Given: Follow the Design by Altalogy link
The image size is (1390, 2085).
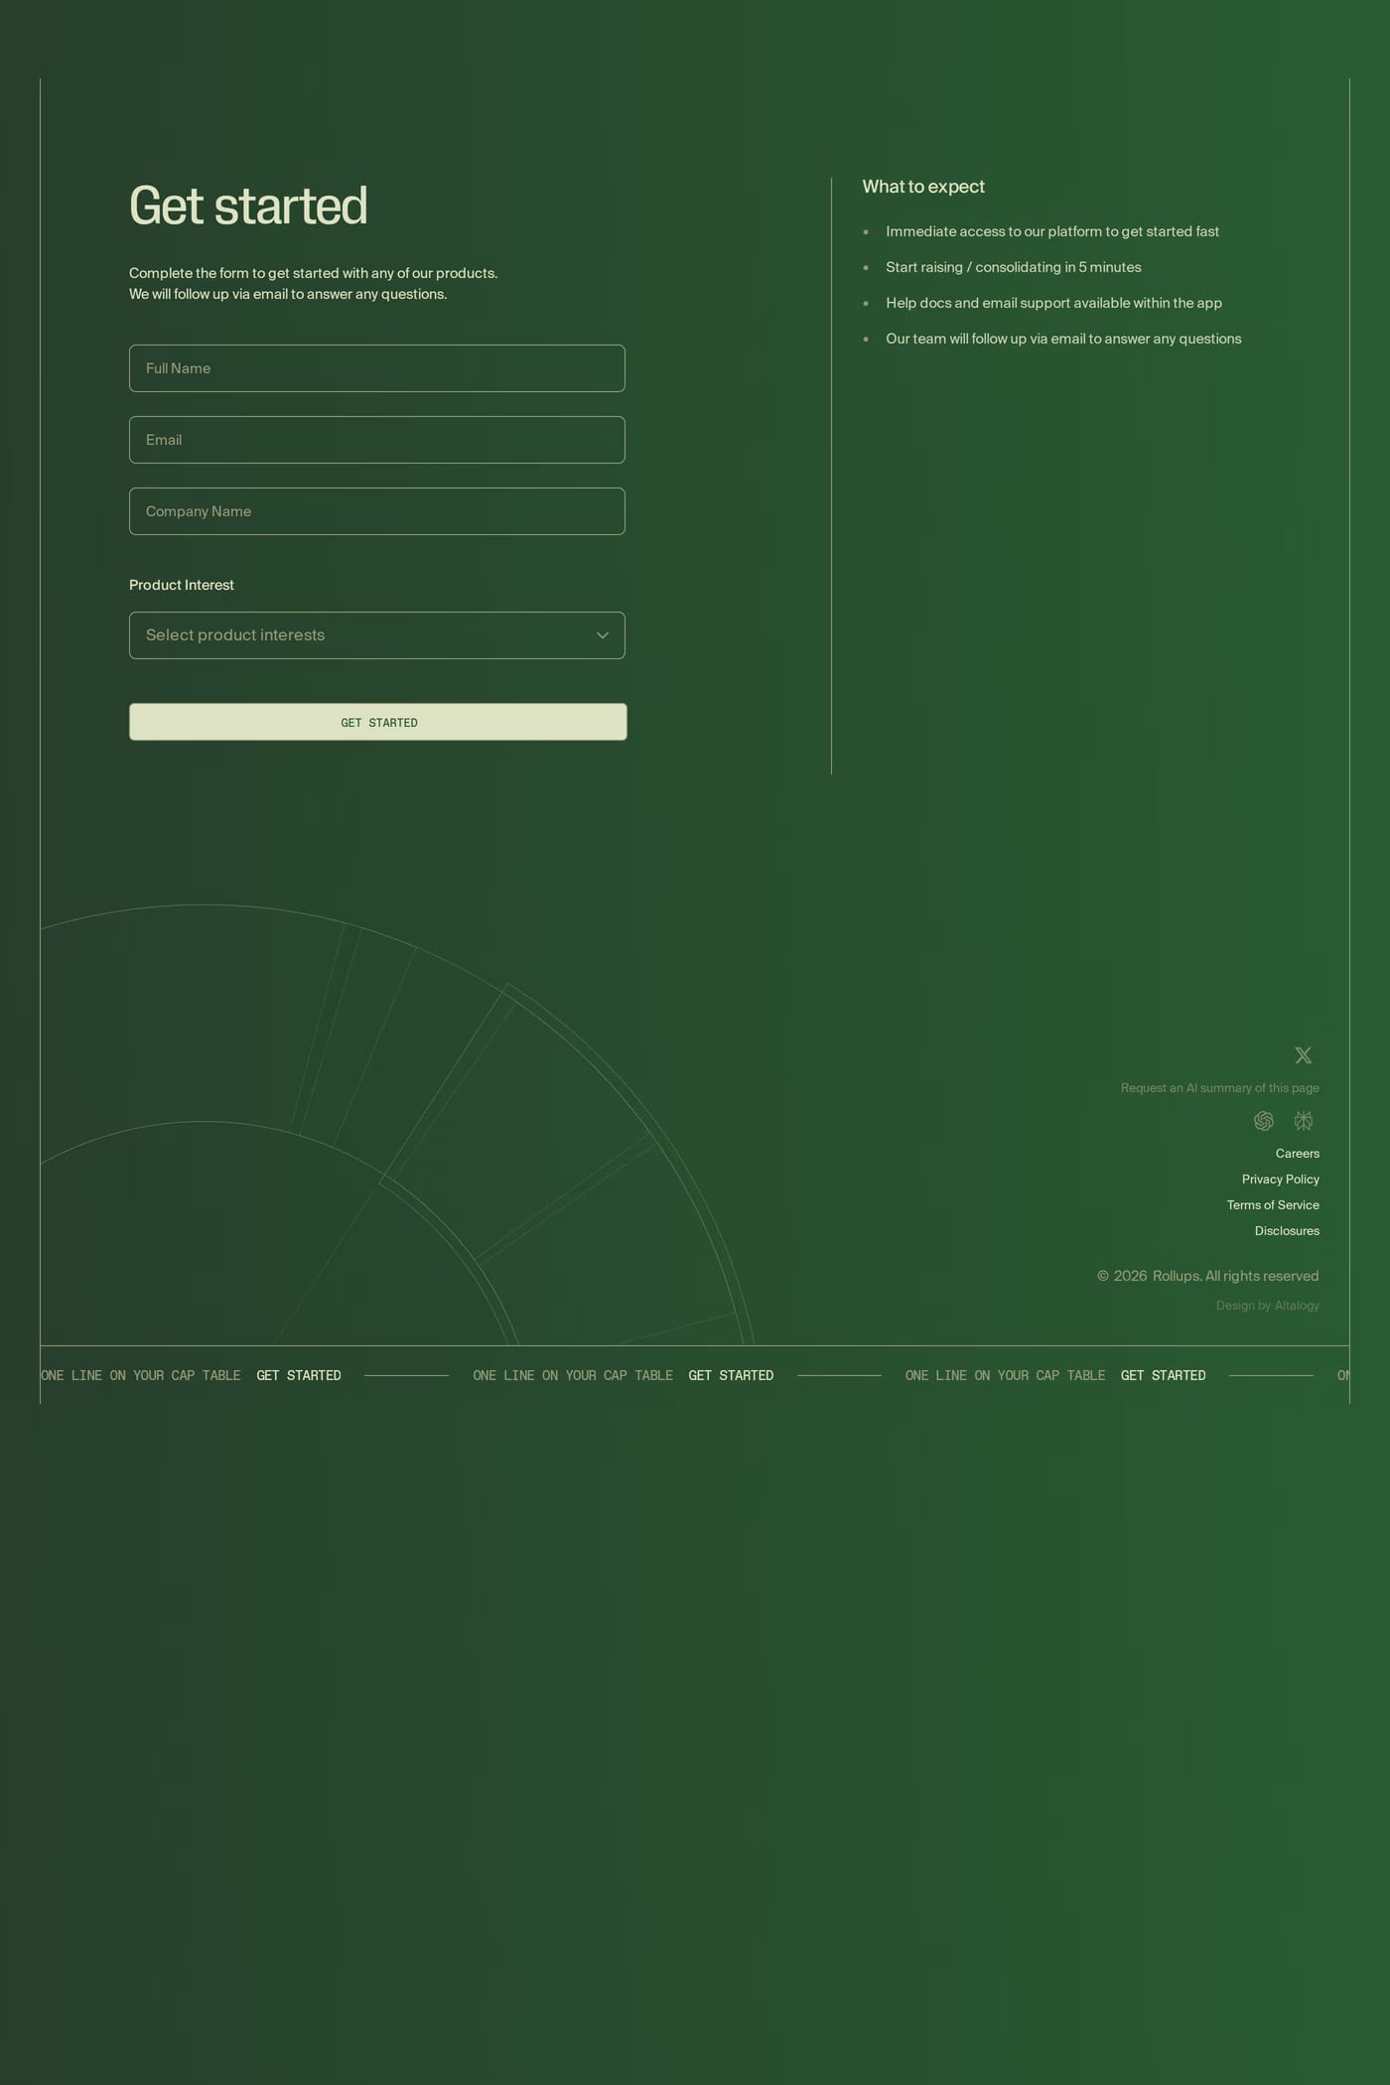Looking at the screenshot, I should [x=1268, y=1306].
